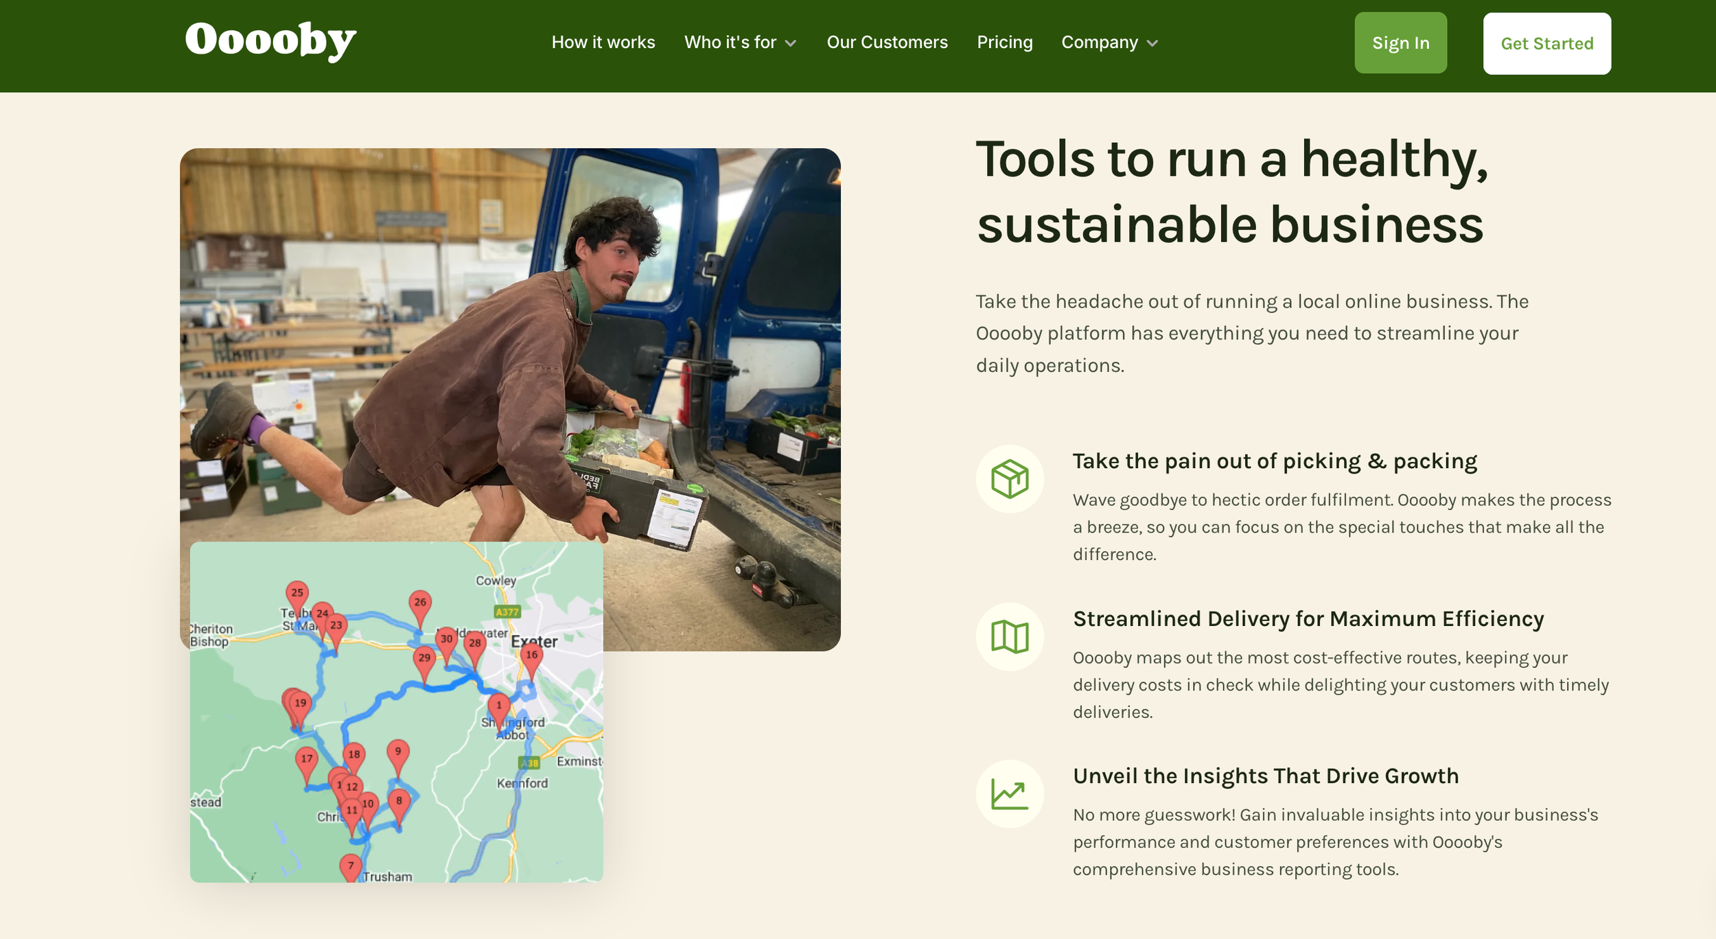Click the delivery van photo
1716x939 pixels.
point(509,343)
